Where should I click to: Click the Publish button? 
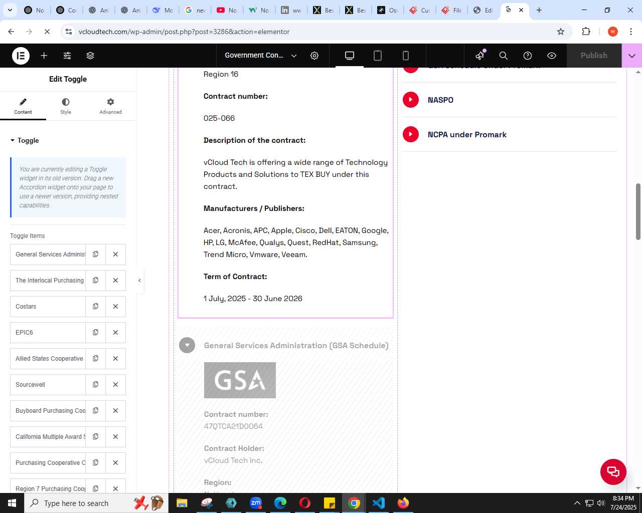point(594,56)
